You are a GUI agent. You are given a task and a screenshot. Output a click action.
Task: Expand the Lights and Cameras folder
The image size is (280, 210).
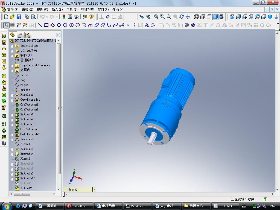(x=12, y=66)
